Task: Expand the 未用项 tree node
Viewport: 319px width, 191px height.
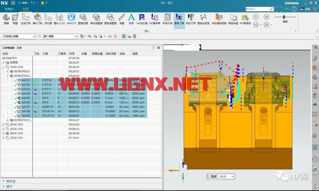Action: click(x=4, y=63)
